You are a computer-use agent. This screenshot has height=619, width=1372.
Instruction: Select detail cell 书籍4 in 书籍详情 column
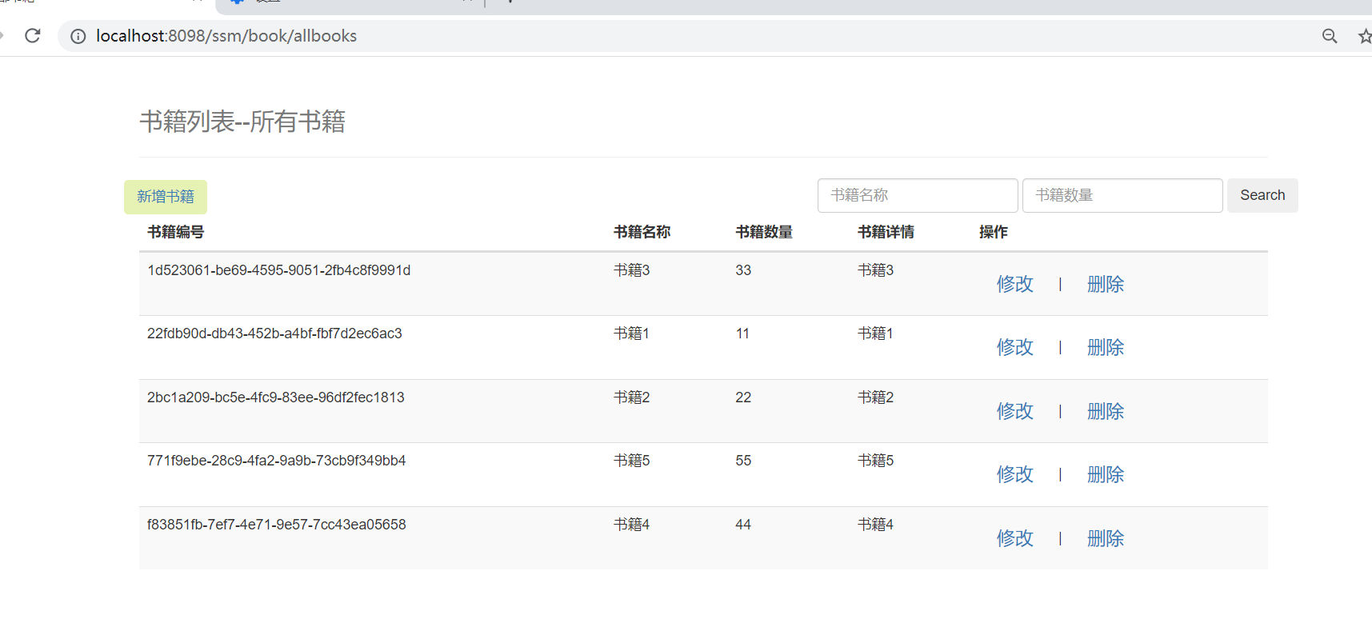[x=876, y=525]
